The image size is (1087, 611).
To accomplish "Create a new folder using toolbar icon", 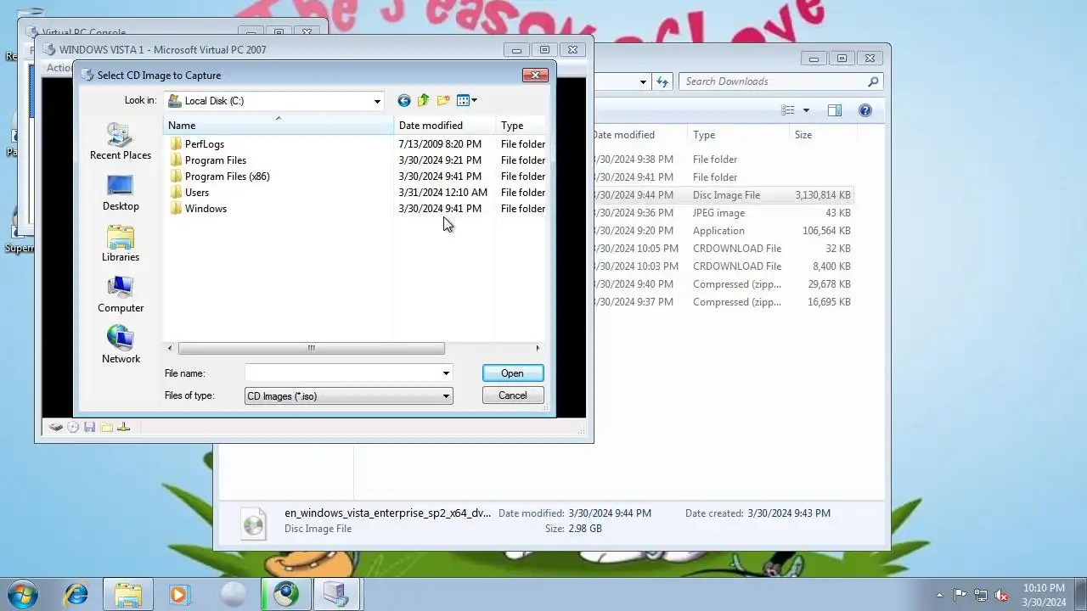I will (x=443, y=101).
